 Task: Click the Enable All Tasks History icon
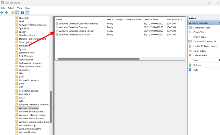pyautogui.click(x=190, y=46)
